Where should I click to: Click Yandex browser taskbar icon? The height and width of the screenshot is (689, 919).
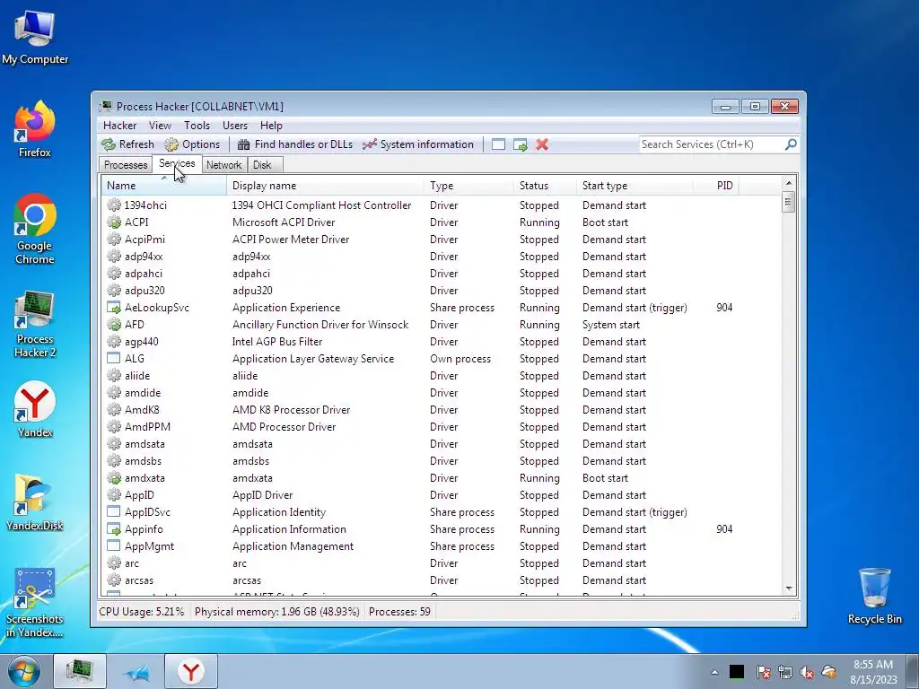click(191, 671)
